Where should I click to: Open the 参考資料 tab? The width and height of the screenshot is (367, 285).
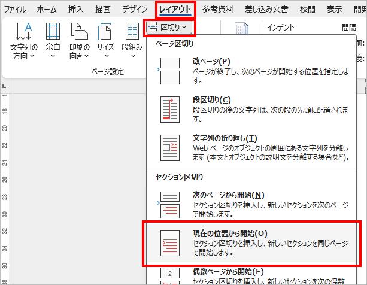pyautogui.click(x=218, y=10)
